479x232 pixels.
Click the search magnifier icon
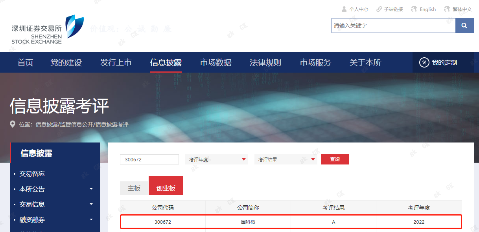[464, 25]
